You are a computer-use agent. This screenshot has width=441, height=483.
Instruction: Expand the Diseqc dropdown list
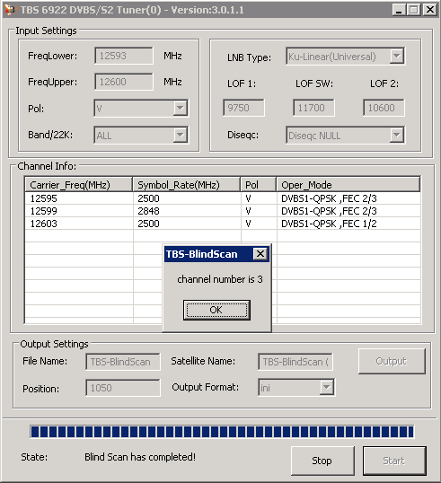pyautogui.click(x=397, y=135)
